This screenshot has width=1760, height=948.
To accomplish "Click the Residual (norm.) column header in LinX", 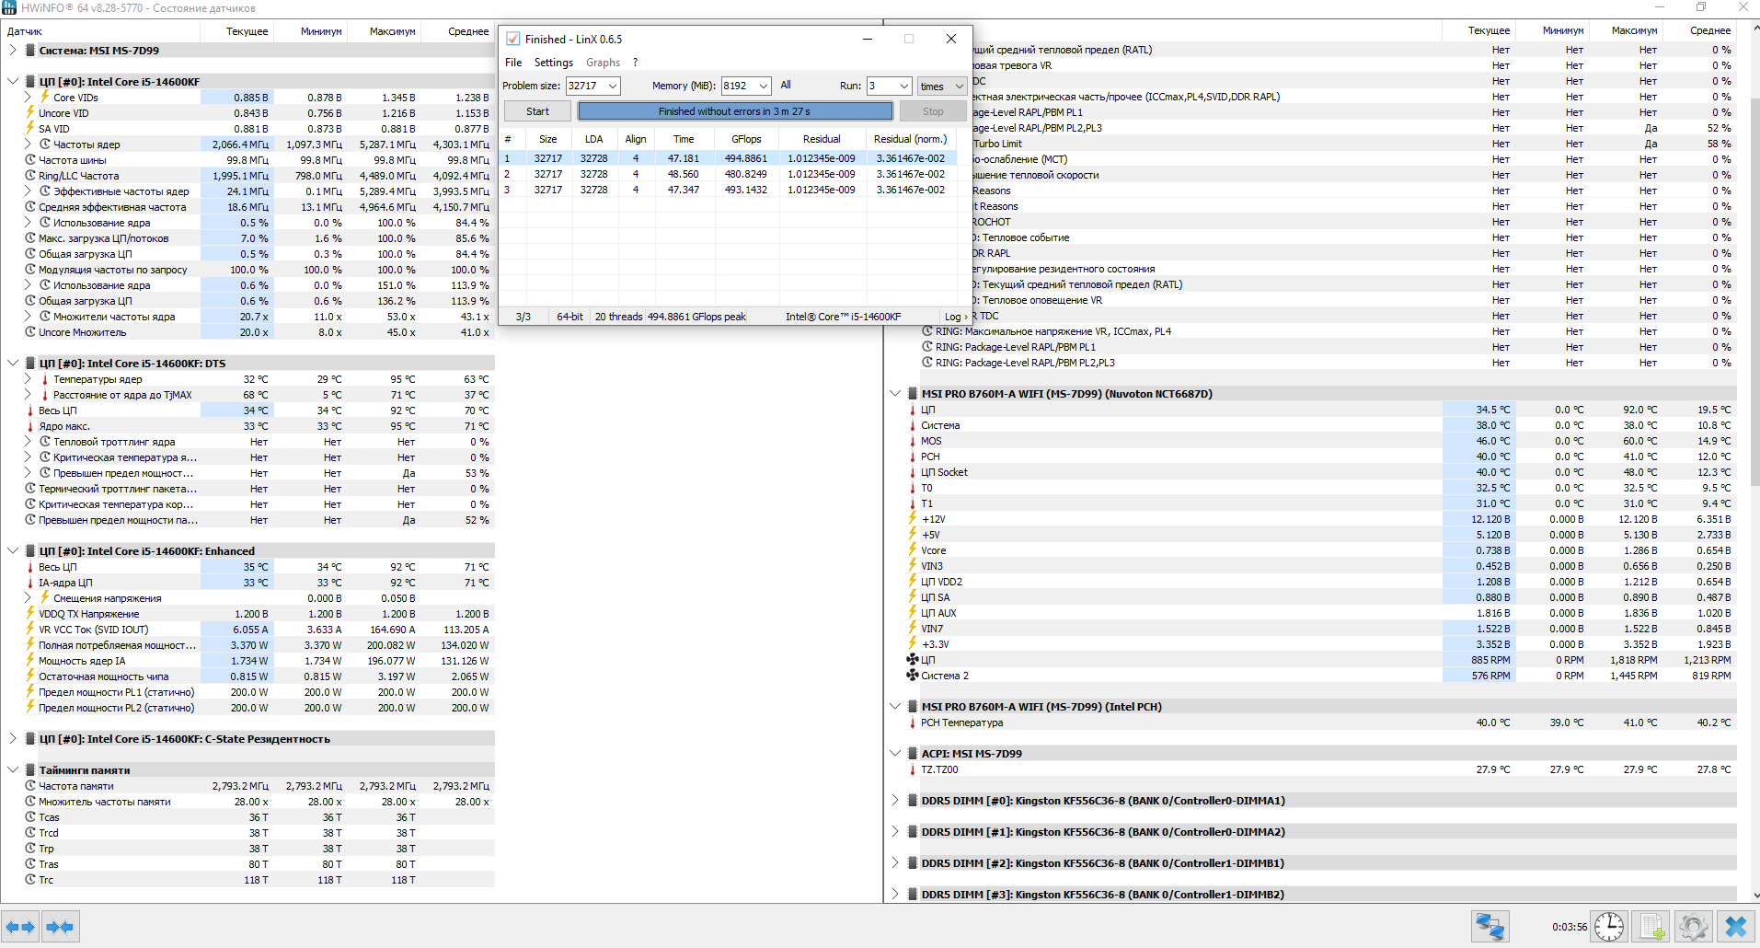I will click(x=910, y=139).
